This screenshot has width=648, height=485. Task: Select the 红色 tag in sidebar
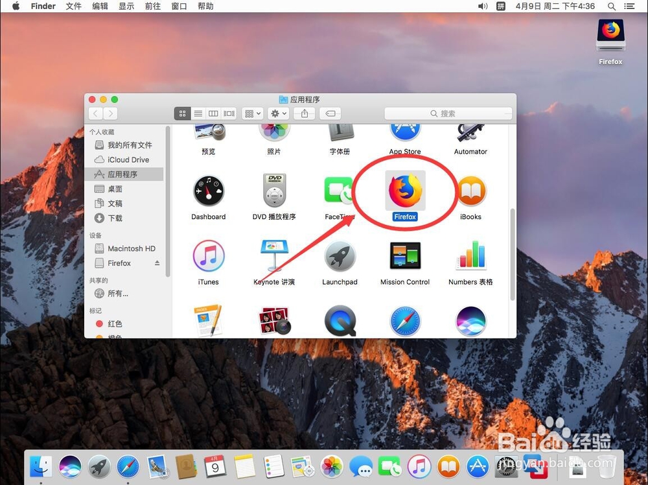pyautogui.click(x=124, y=324)
